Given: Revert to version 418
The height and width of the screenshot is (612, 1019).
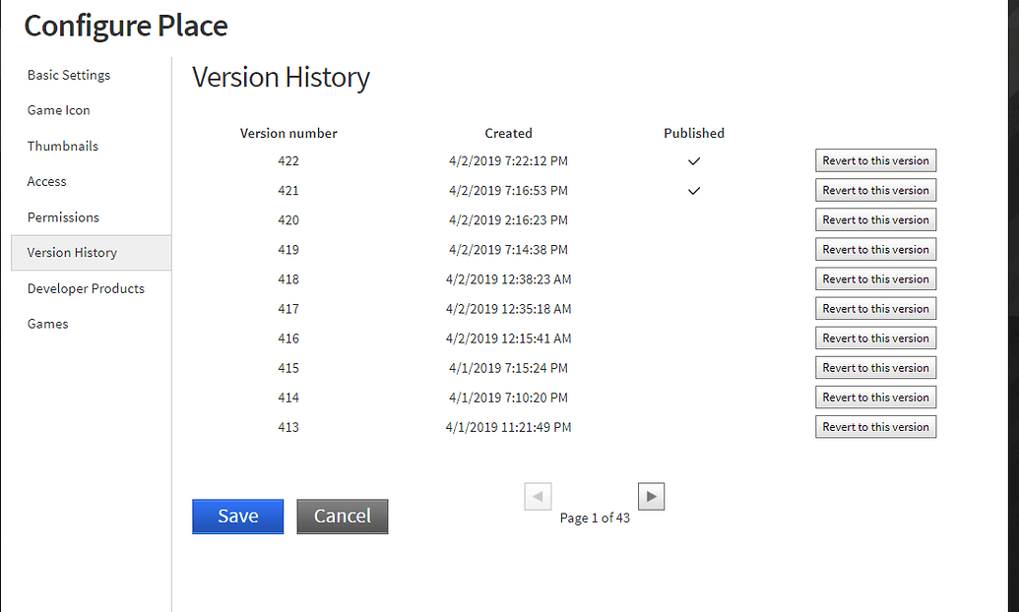Looking at the screenshot, I should (x=876, y=278).
